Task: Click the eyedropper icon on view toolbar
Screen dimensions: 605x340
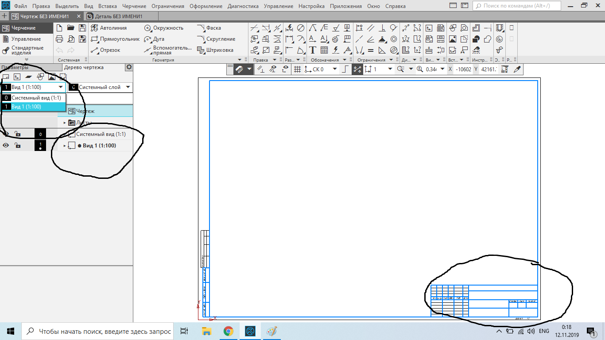Action: click(516, 70)
